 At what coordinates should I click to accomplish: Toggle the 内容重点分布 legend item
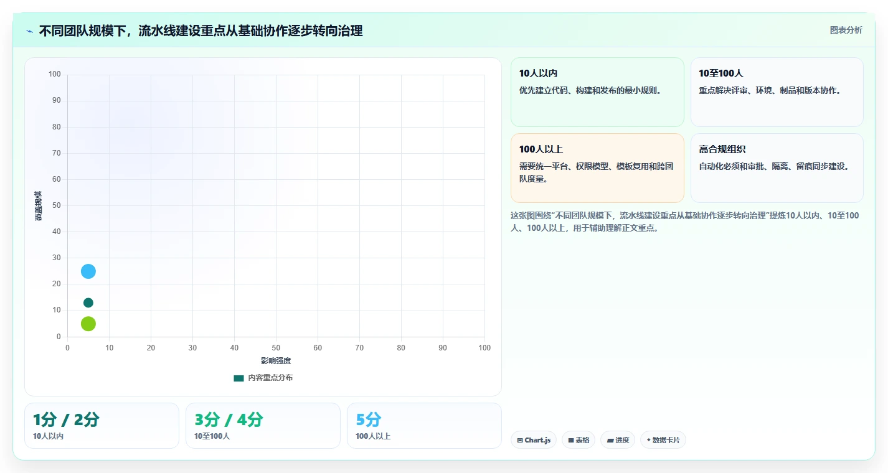coord(263,378)
